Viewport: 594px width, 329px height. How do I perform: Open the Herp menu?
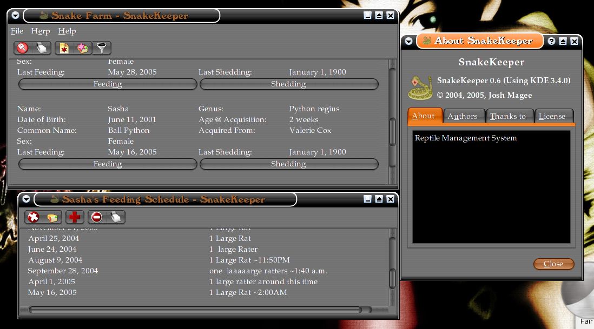[x=41, y=31]
